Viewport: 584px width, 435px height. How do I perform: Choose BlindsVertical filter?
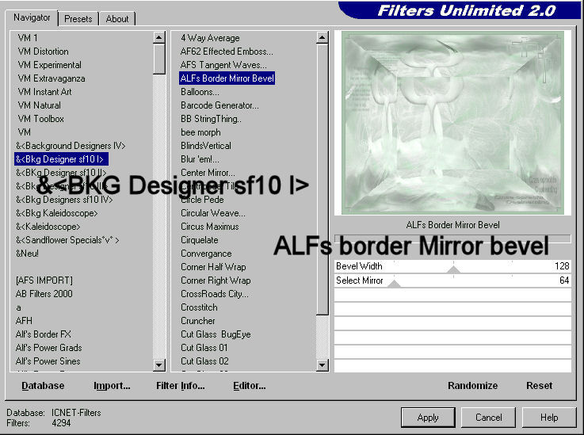click(206, 146)
